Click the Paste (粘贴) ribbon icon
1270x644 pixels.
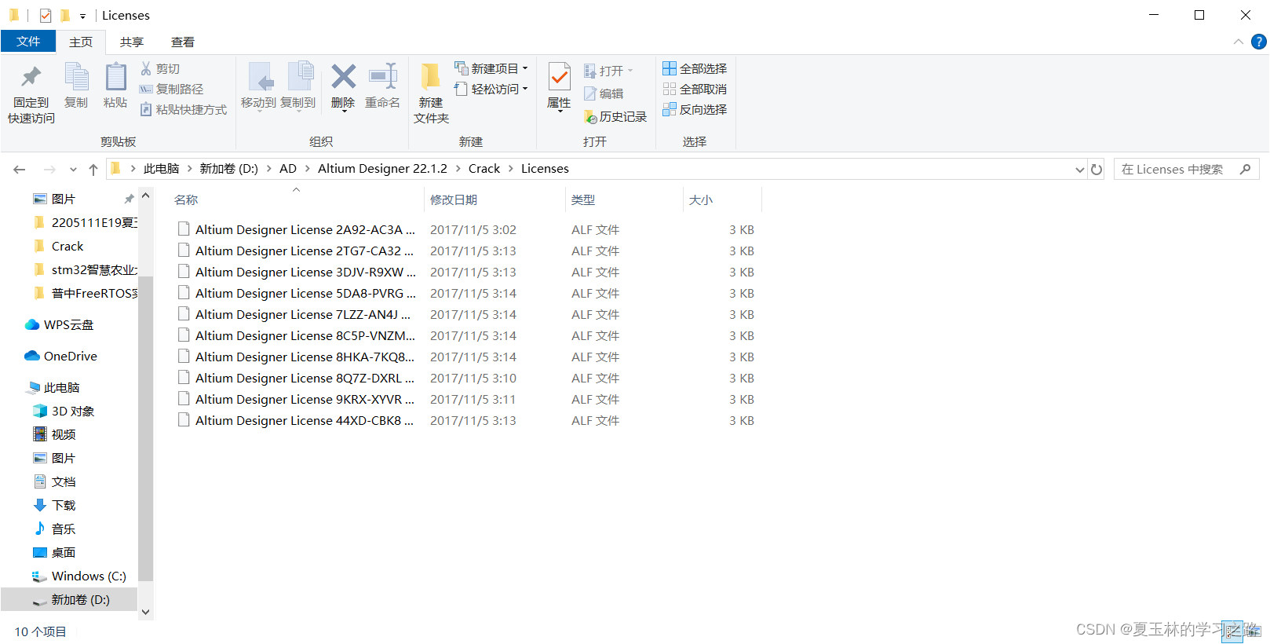tap(115, 76)
